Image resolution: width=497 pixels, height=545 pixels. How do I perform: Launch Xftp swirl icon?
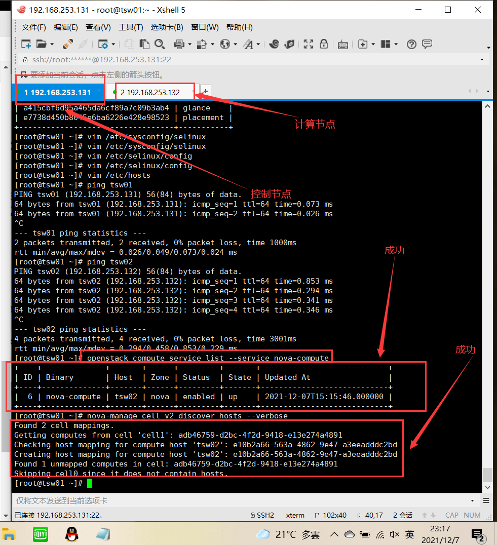(274, 44)
